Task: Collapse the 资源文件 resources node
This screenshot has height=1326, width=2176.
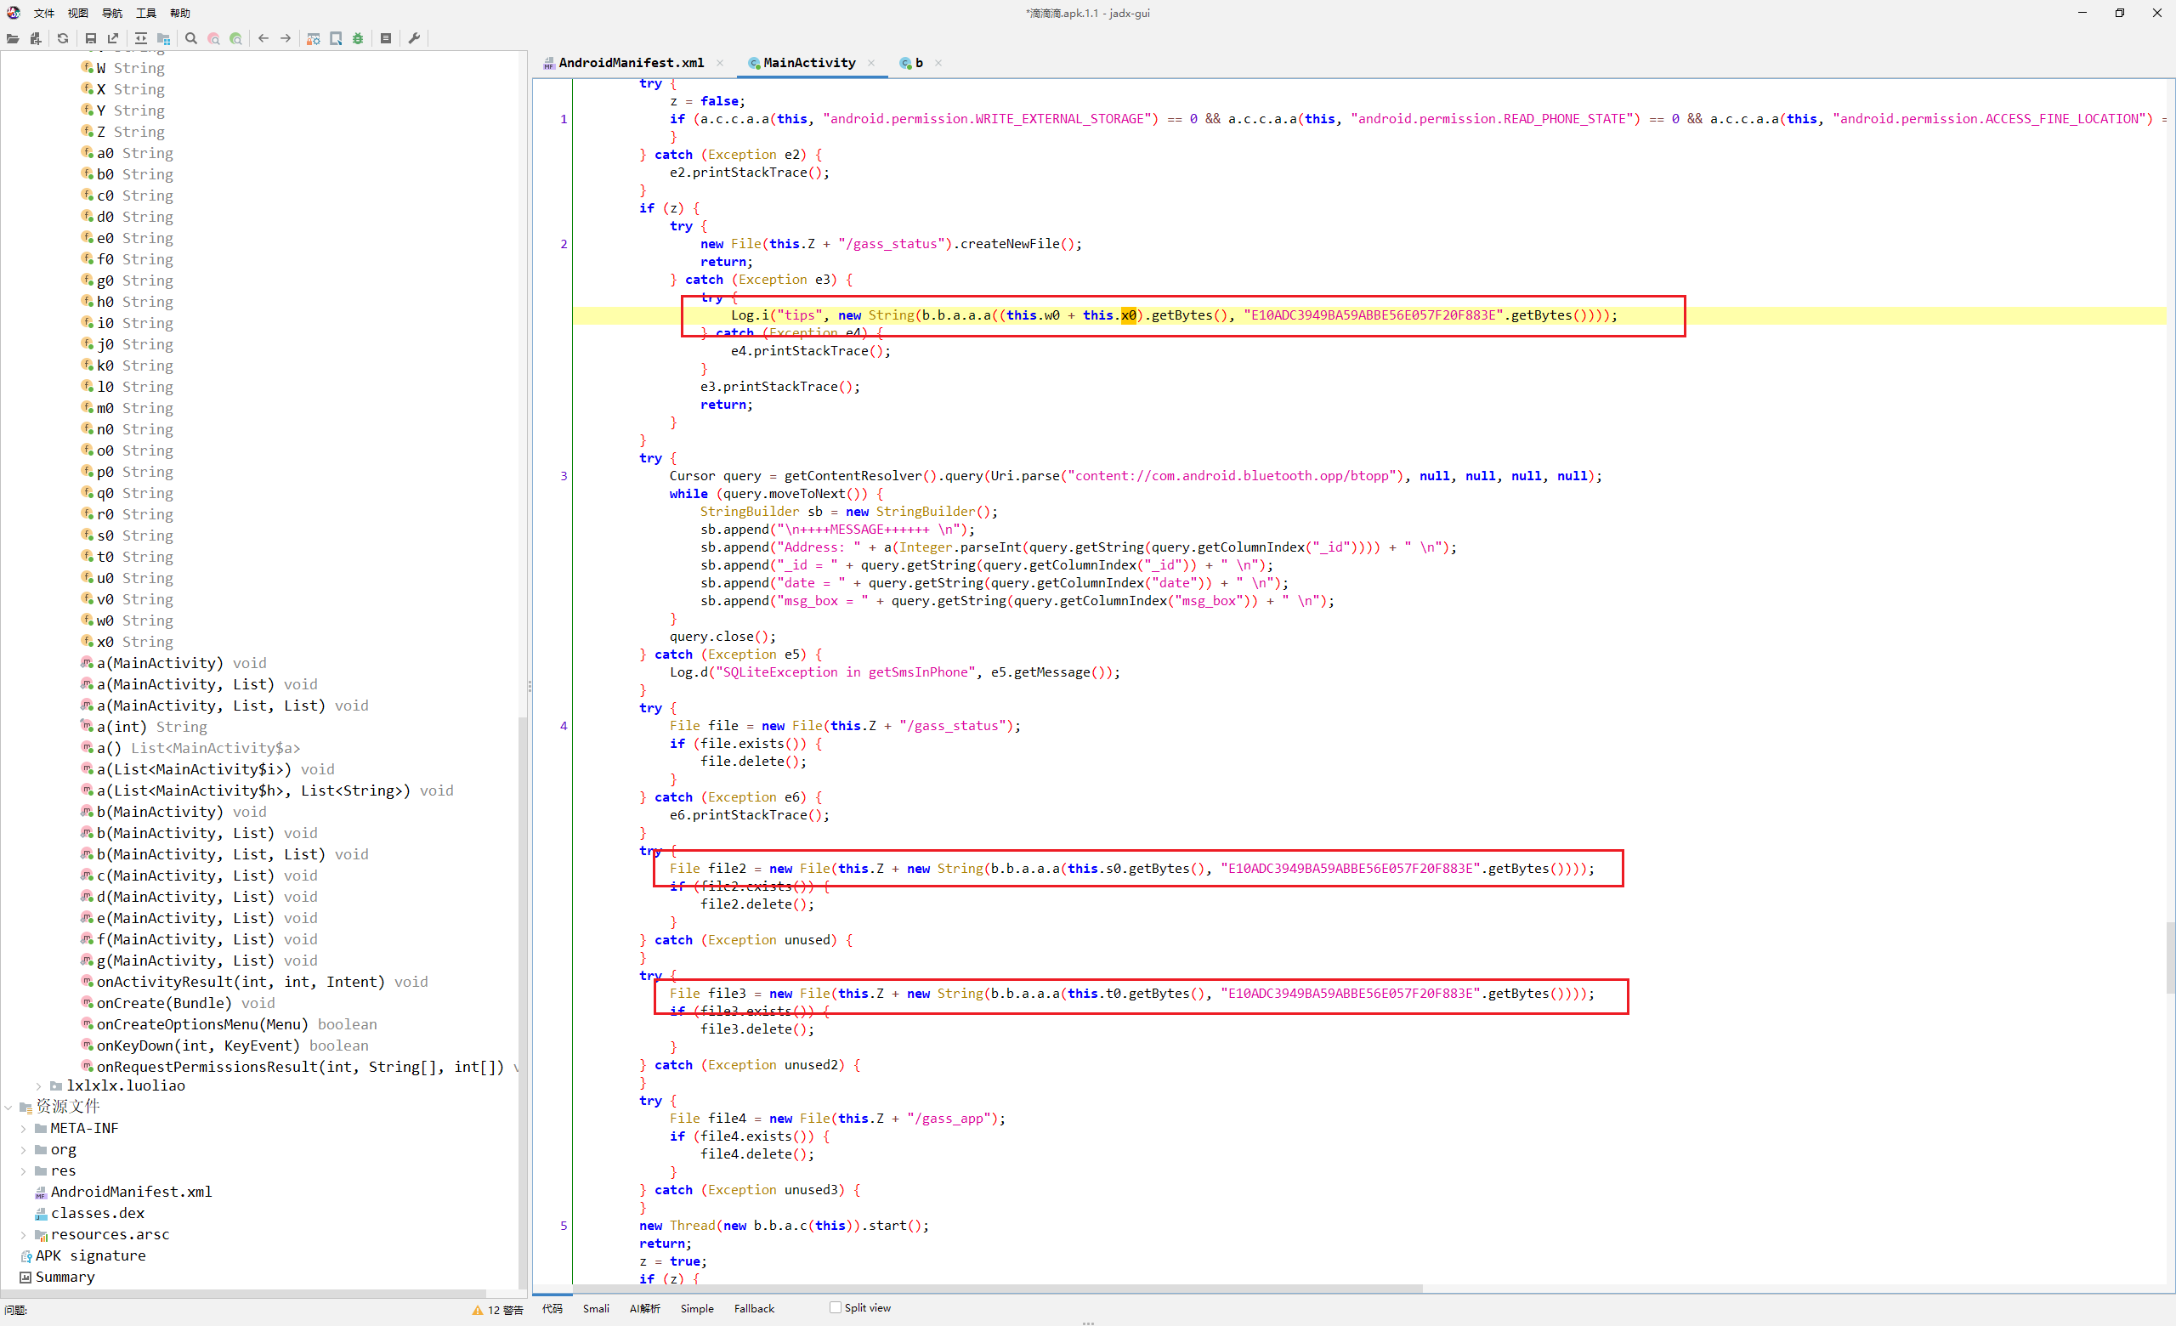Action: [8, 1107]
